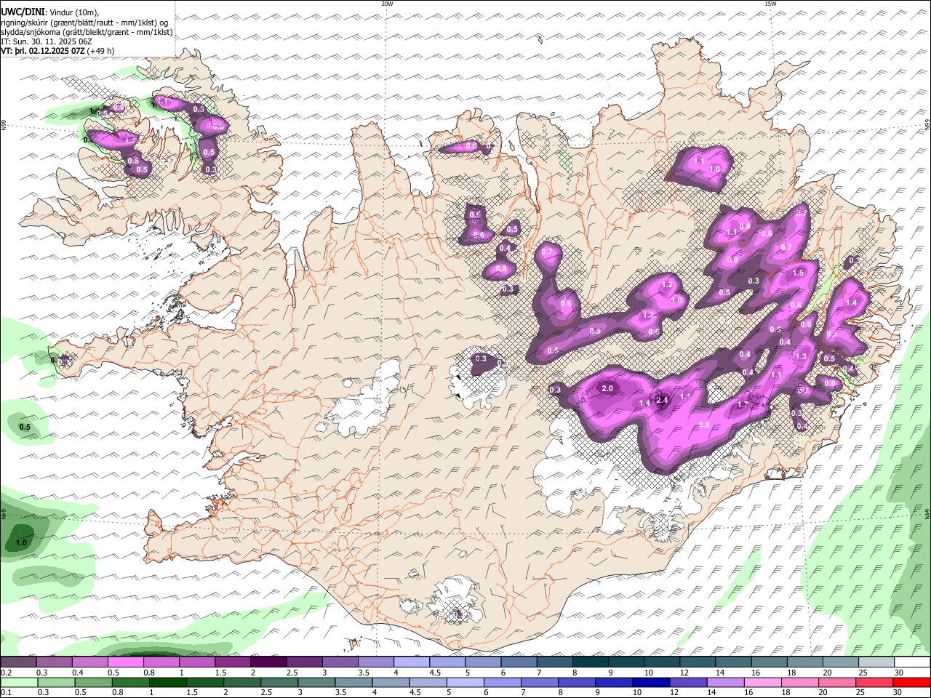This screenshot has width=931, height=698.
Task: Click the 0.3–0.4 mauve snow legend swatch
Action: pos(54,662)
